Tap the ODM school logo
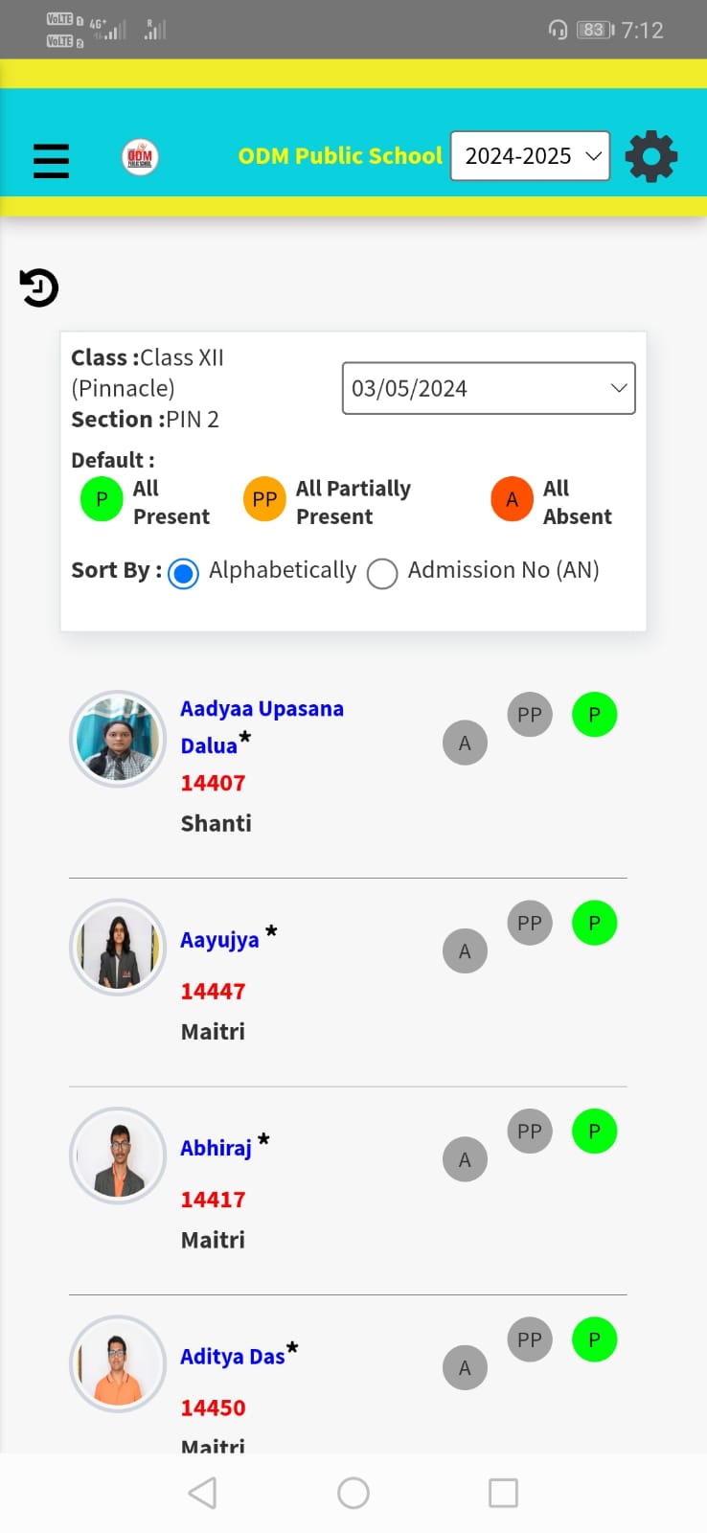 [140, 157]
